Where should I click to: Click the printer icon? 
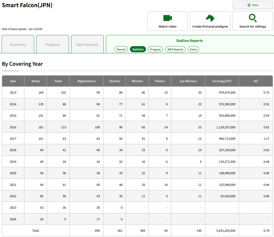(x=249, y=5)
